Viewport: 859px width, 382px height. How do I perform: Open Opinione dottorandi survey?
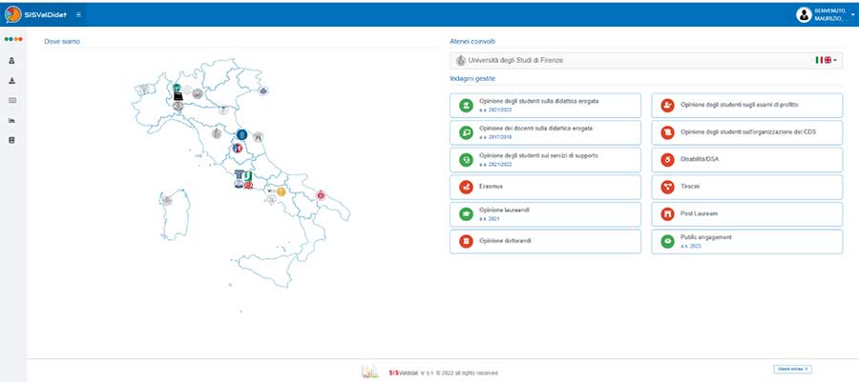(x=546, y=241)
